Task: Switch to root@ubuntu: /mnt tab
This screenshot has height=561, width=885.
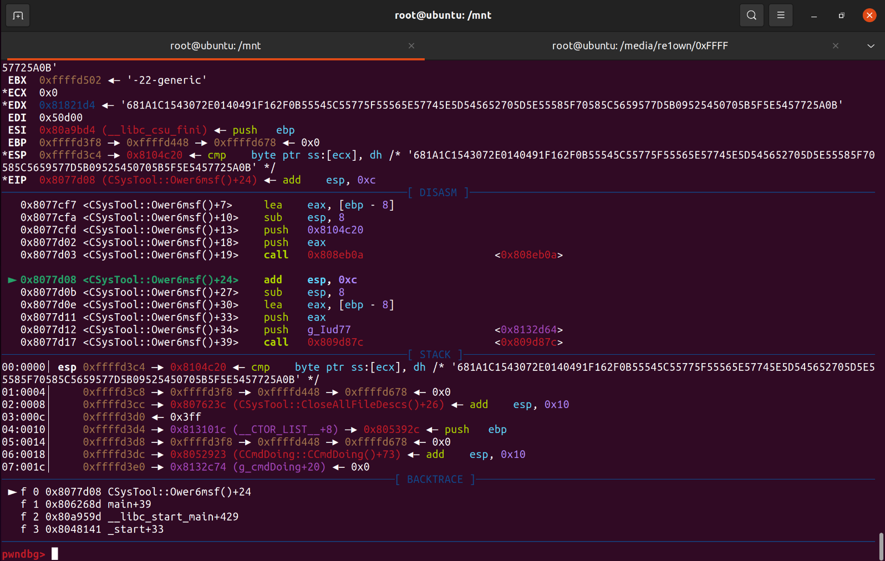Action: pos(215,45)
